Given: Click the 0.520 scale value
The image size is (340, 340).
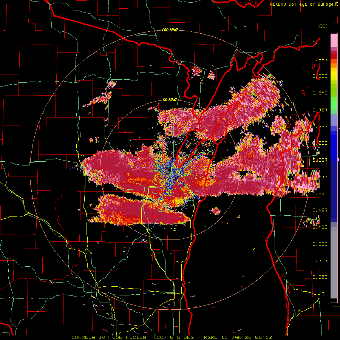Looking at the screenshot, I should 320,194.
